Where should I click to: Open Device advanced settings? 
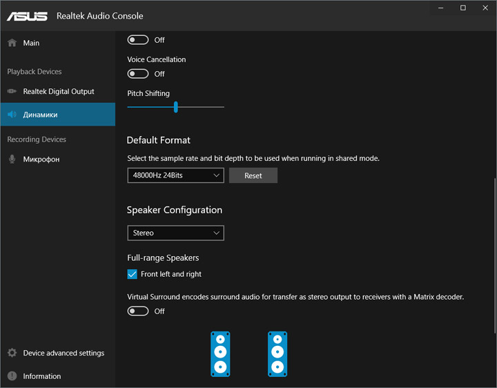[64, 353]
